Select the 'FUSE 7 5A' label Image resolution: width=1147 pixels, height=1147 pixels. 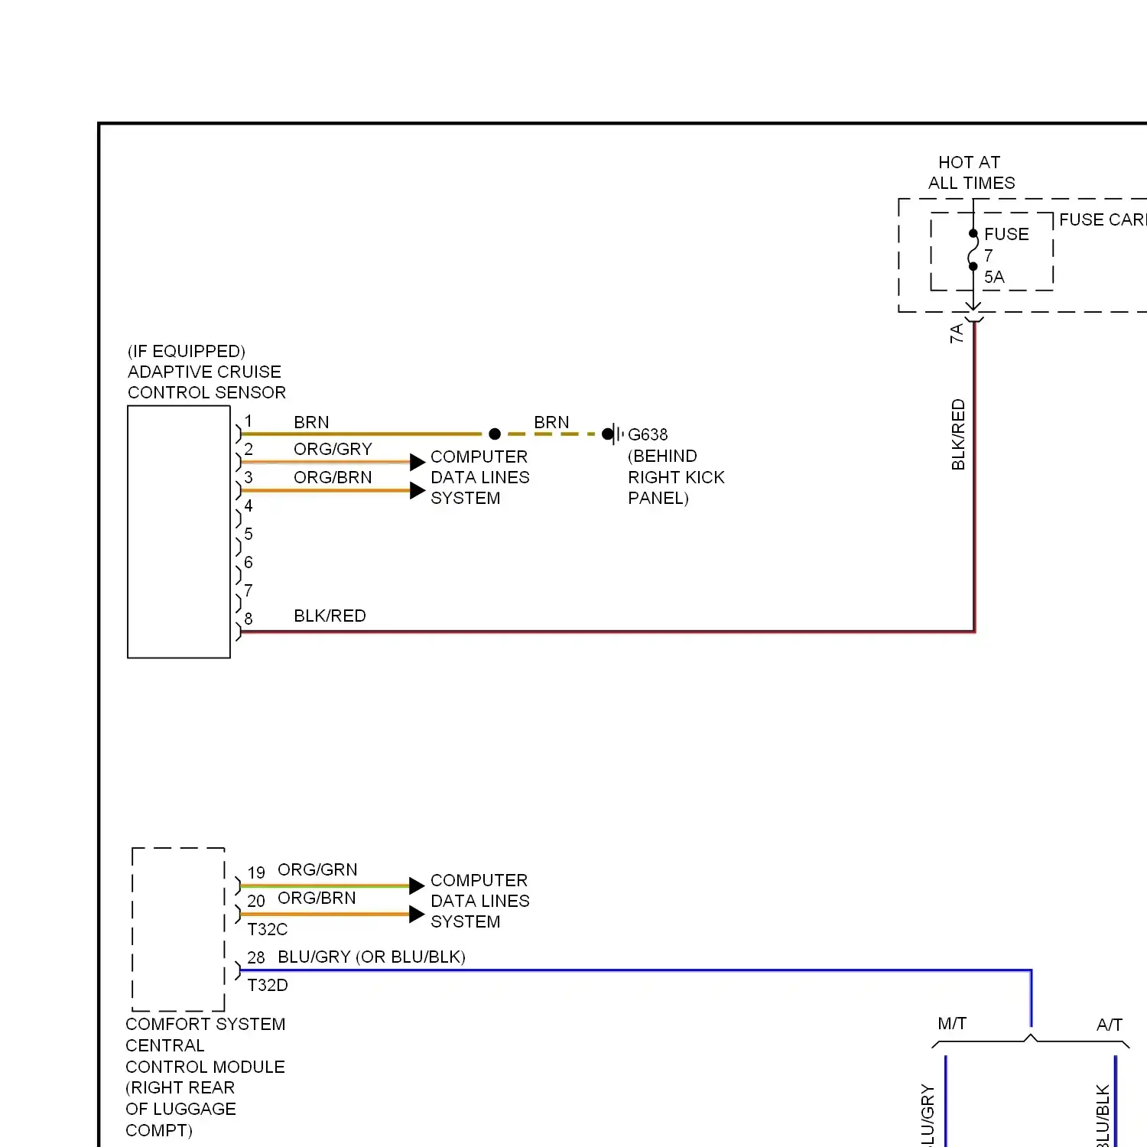tap(1006, 255)
